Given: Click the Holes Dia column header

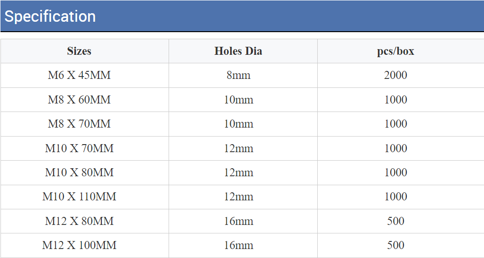Looking at the screenshot, I should coord(238,51).
